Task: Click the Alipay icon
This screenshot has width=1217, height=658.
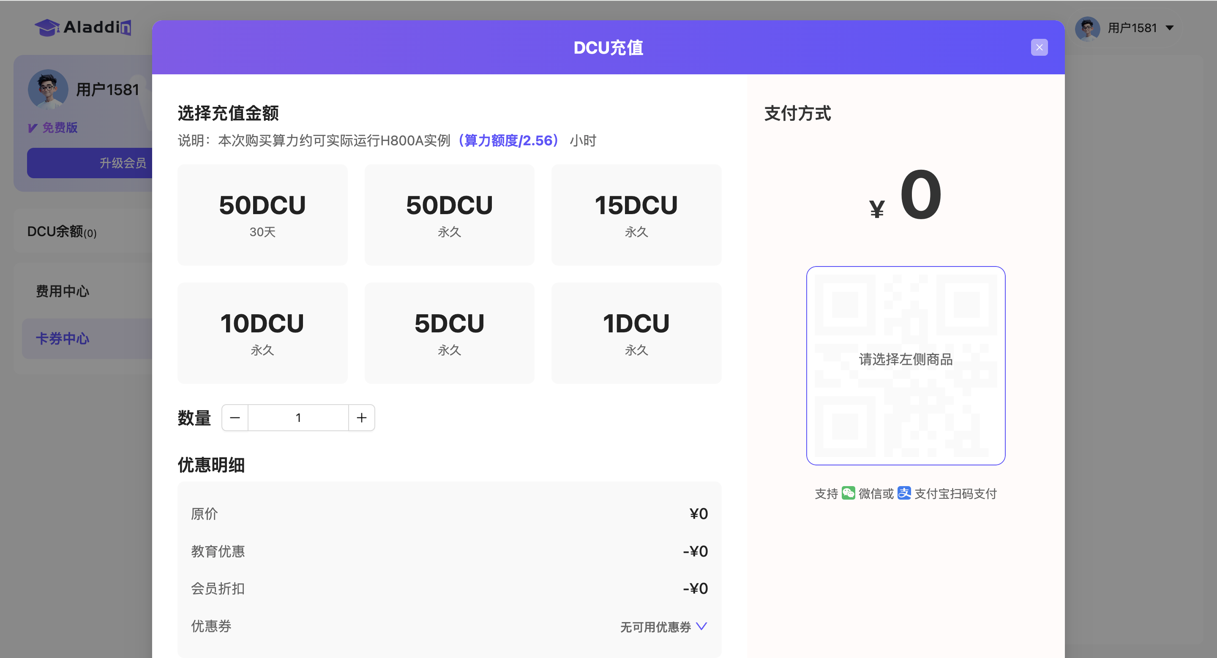Action: [x=904, y=493]
